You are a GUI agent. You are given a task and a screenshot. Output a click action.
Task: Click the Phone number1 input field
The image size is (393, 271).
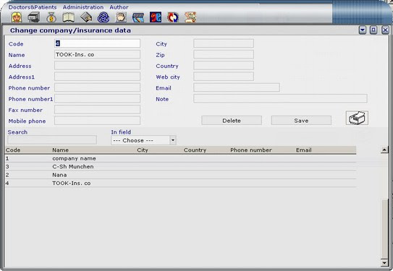97,98
